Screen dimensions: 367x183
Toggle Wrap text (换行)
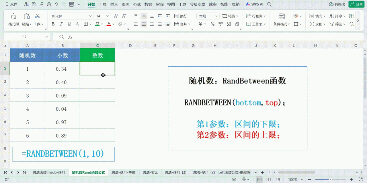(x=181, y=16)
